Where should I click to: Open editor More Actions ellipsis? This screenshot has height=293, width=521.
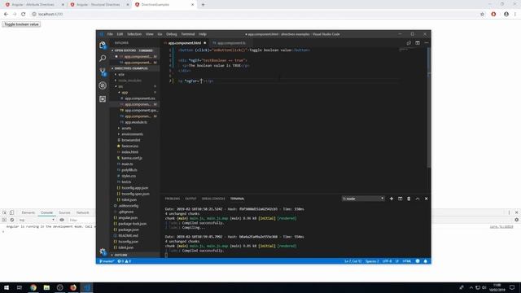(427, 43)
